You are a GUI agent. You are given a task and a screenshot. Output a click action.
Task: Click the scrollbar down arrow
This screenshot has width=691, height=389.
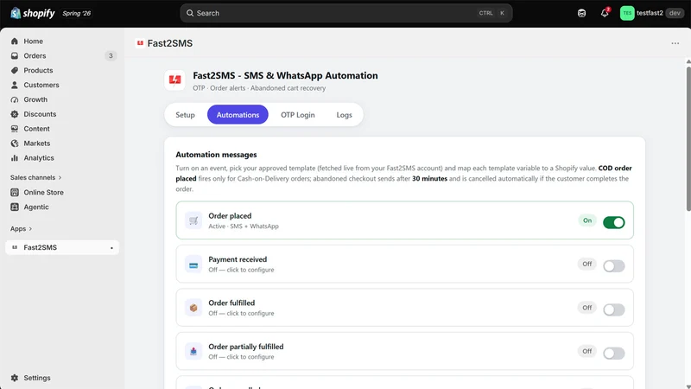[x=688, y=386]
